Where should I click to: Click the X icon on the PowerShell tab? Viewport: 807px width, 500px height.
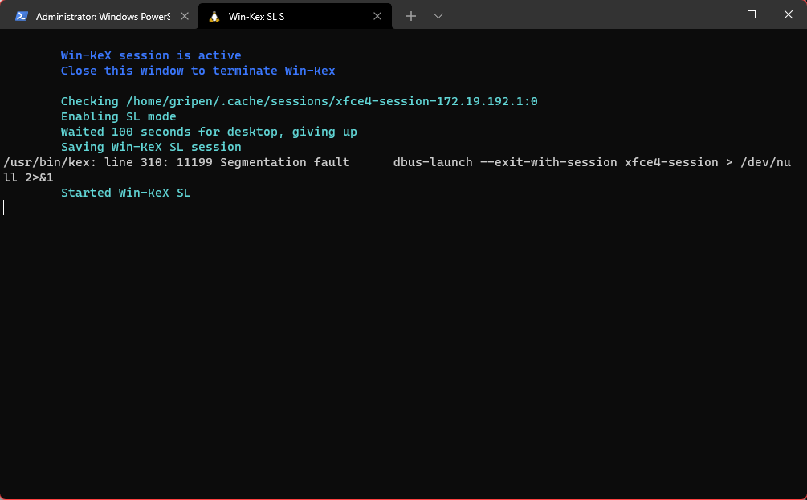184,15
